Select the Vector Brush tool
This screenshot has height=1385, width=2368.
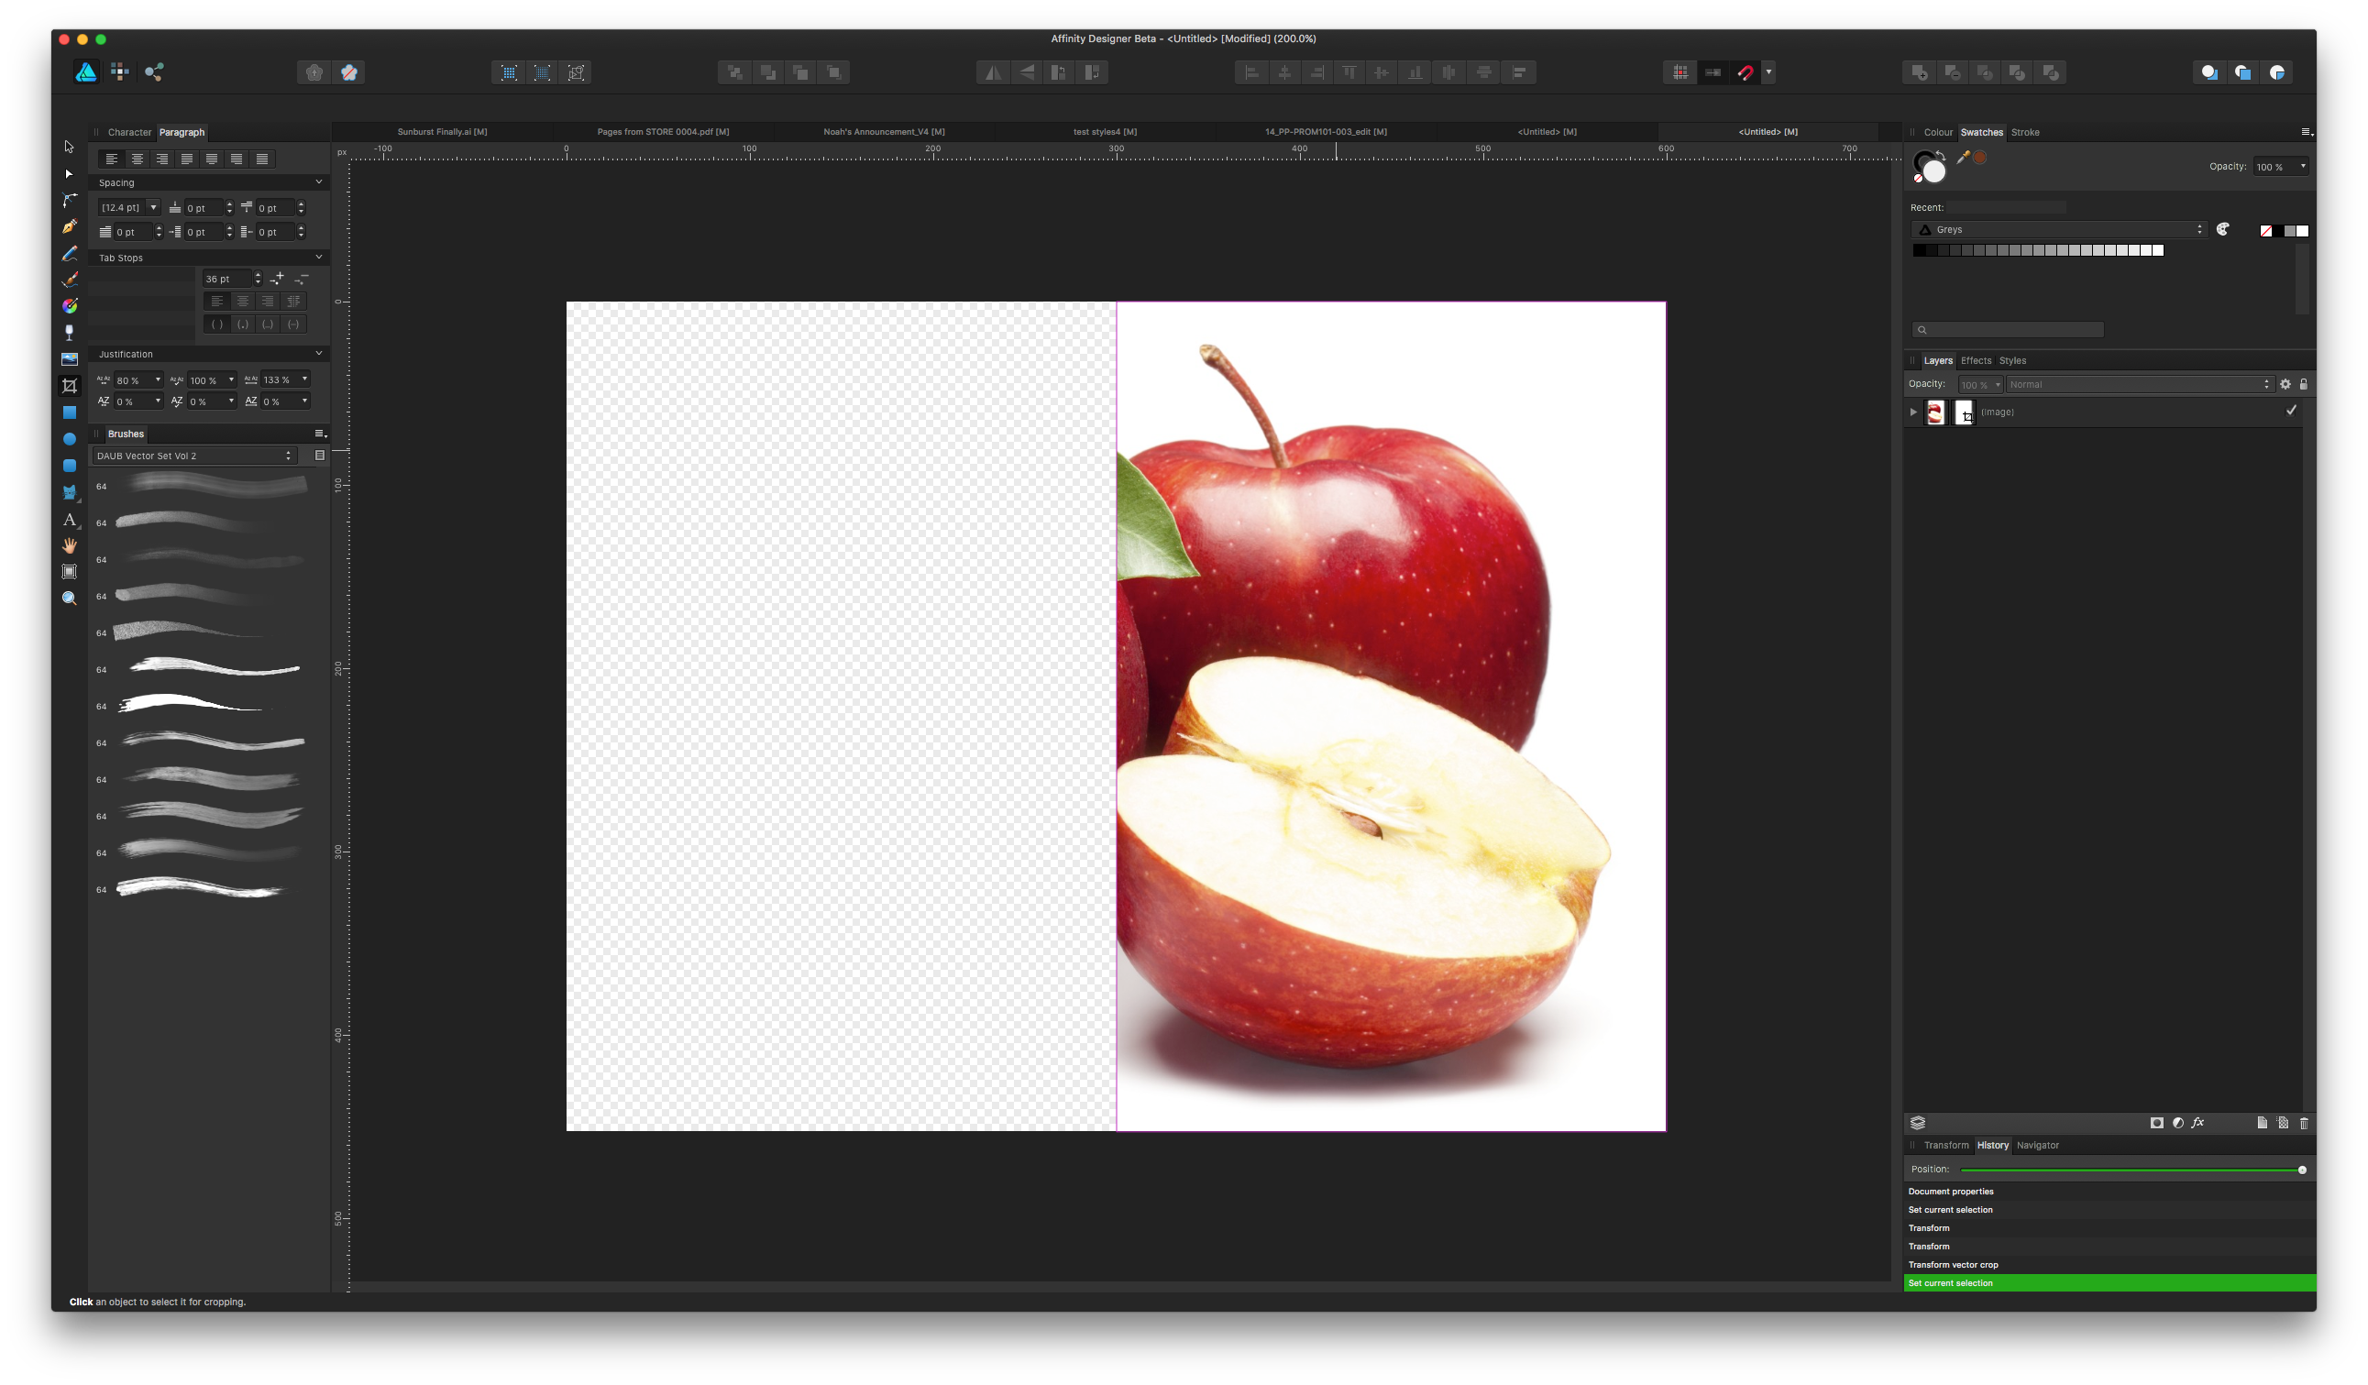tap(69, 279)
